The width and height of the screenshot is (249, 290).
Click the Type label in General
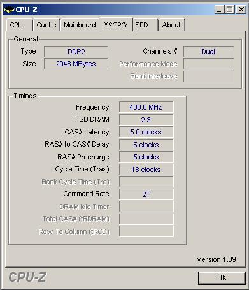coord(29,52)
